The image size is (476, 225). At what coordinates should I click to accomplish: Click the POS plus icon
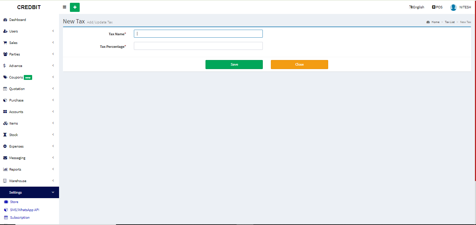click(434, 7)
